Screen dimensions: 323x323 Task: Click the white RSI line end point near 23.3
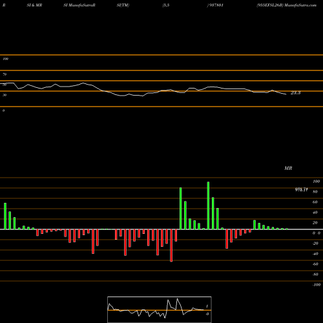tap(286, 94)
